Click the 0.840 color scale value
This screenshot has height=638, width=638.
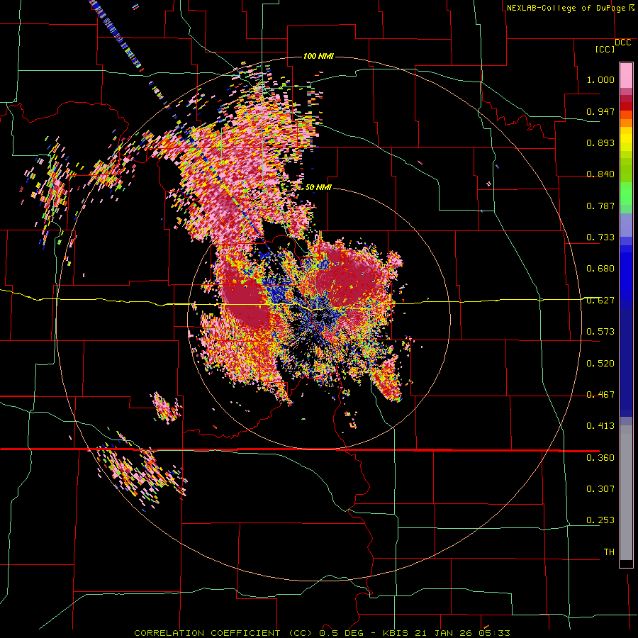(x=600, y=174)
